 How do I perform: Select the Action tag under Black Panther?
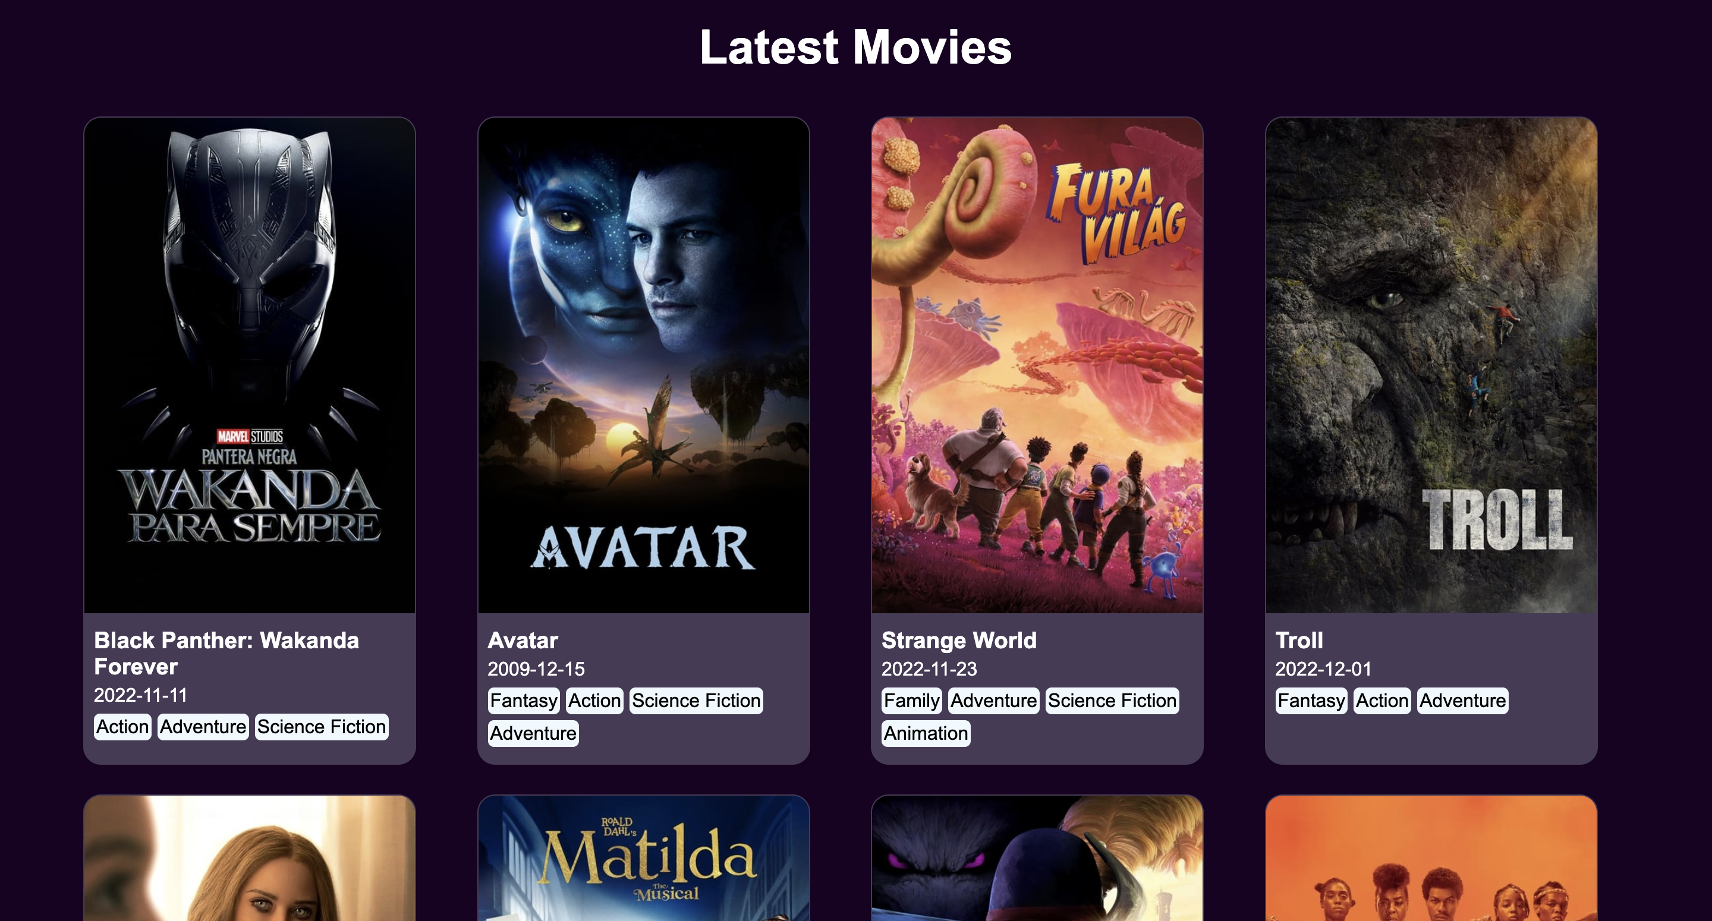(x=122, y=726)
